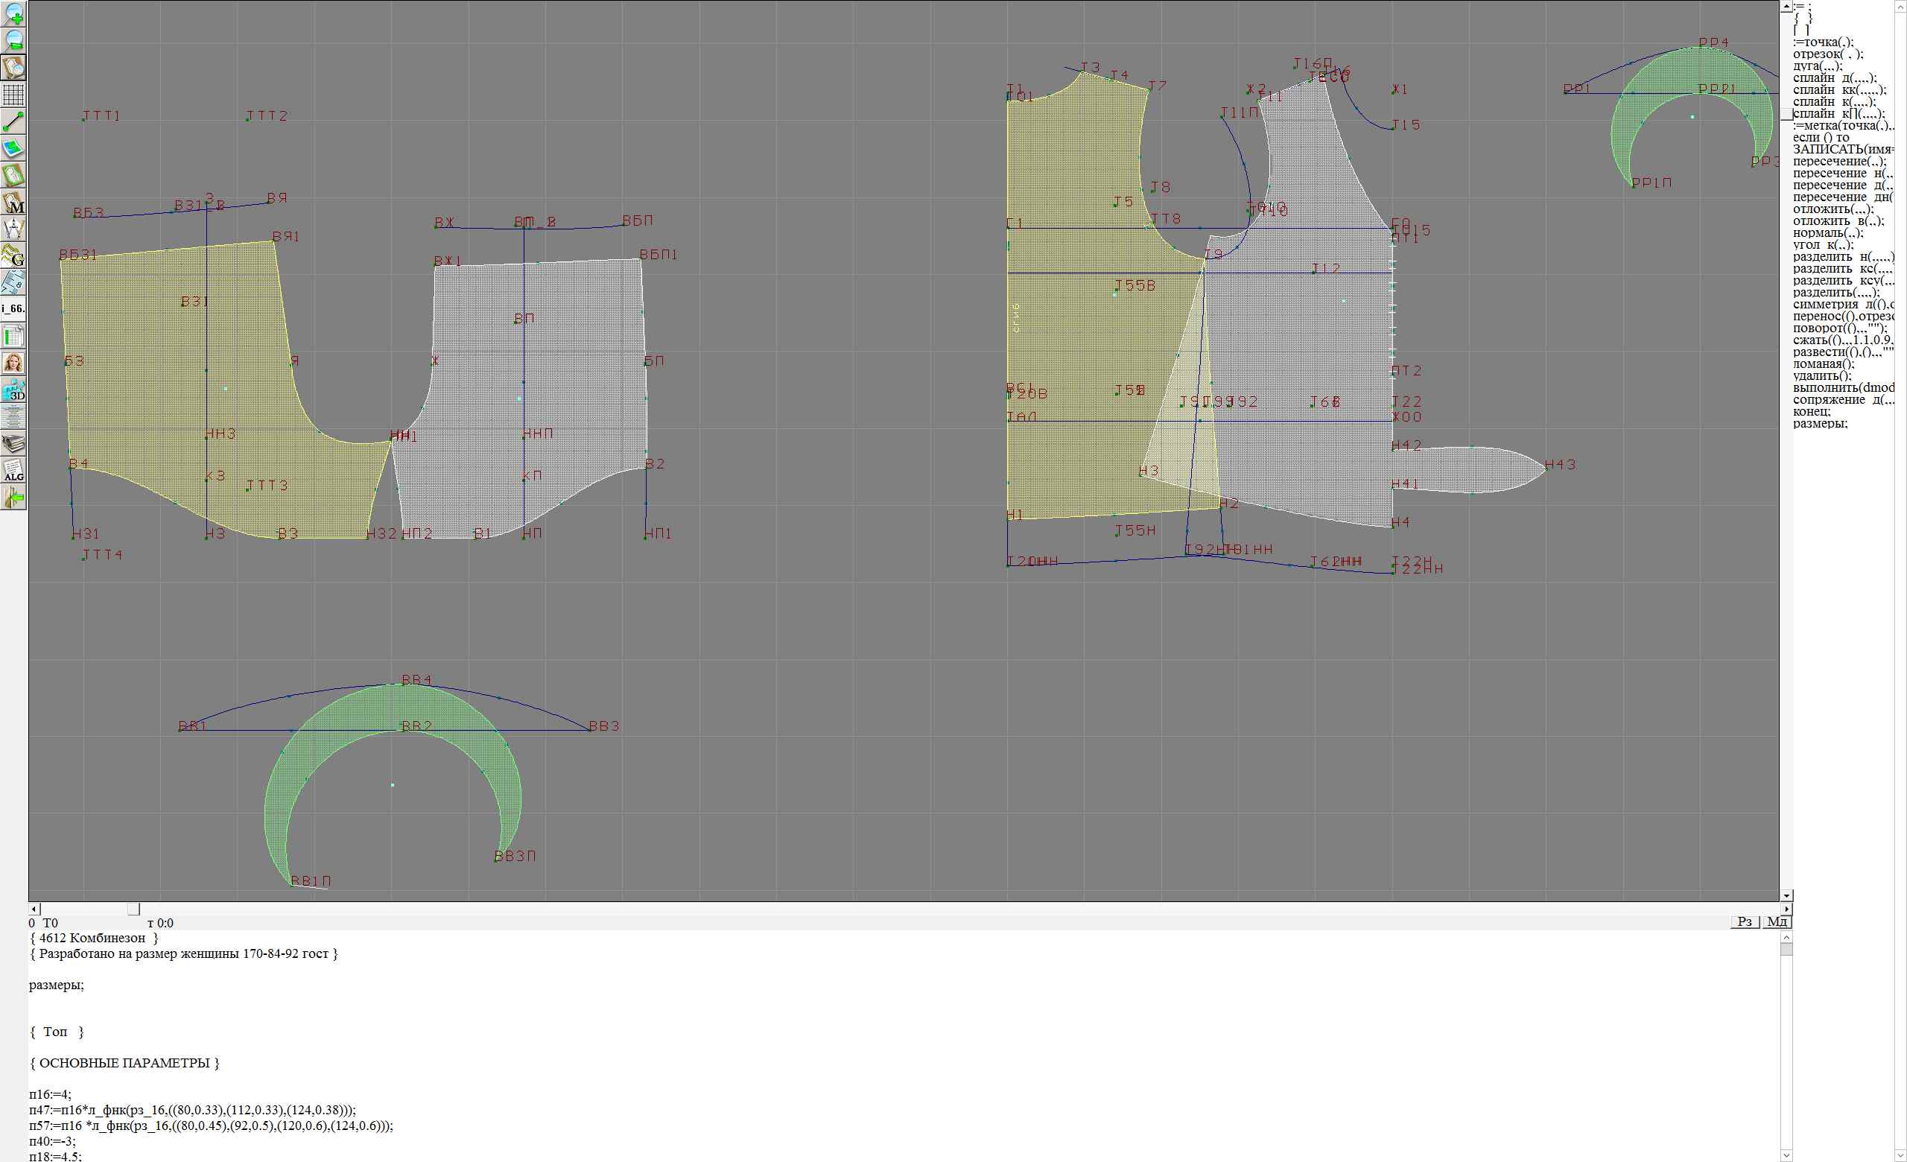The height and width of the screenshot is (1162, 1907).
Task: Click the Рз button
Action: 1745,921
